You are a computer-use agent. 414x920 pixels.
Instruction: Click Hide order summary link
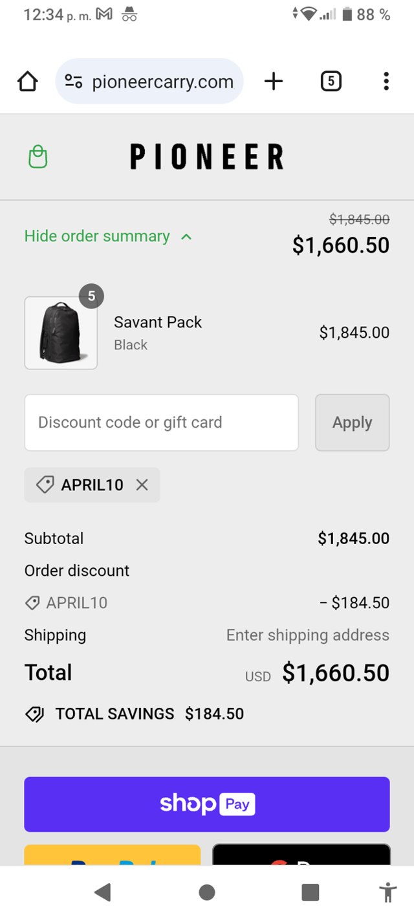[x=97, y=237]
